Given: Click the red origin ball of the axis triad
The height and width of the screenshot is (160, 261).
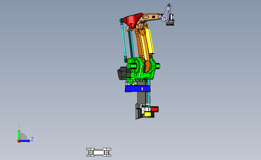Looking at the screenshot, I should 19,141.
